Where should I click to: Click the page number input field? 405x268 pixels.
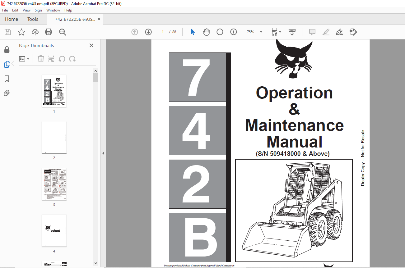tap(162, 32)
